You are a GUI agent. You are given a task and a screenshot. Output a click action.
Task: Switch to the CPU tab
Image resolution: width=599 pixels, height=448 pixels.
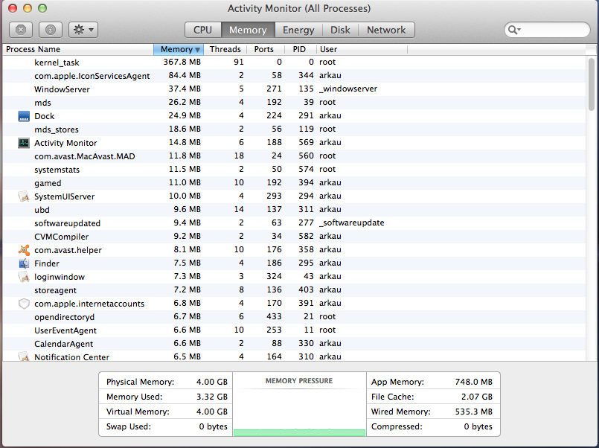coord(203,30)
